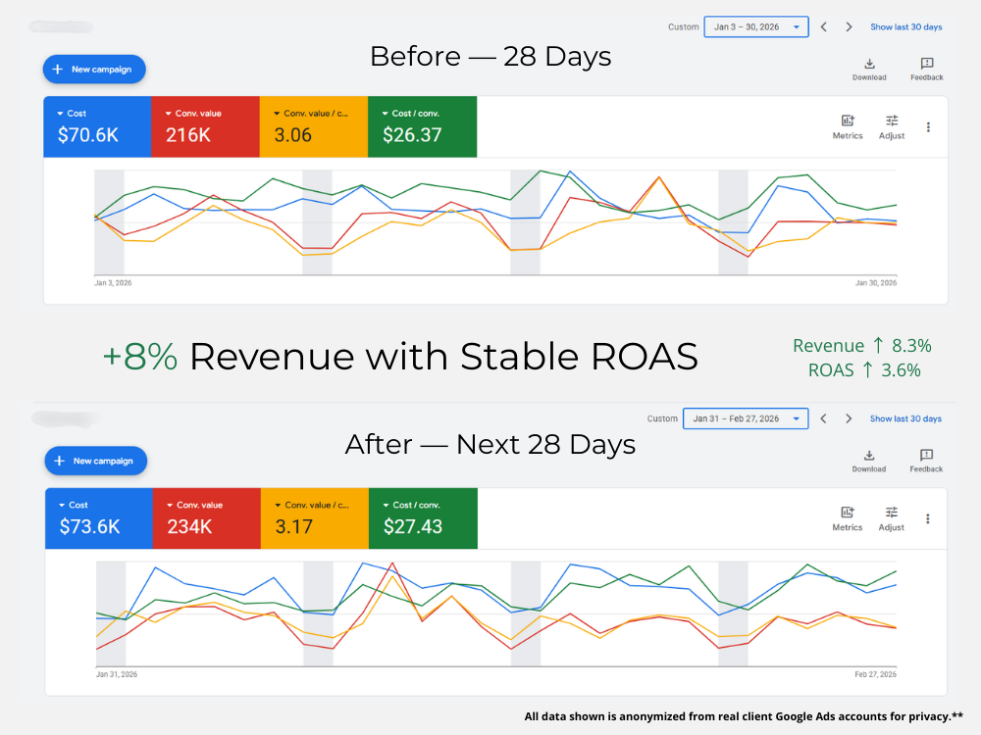Open Metrics for the bottom chart
981x735 pixels.
(848, 513)
